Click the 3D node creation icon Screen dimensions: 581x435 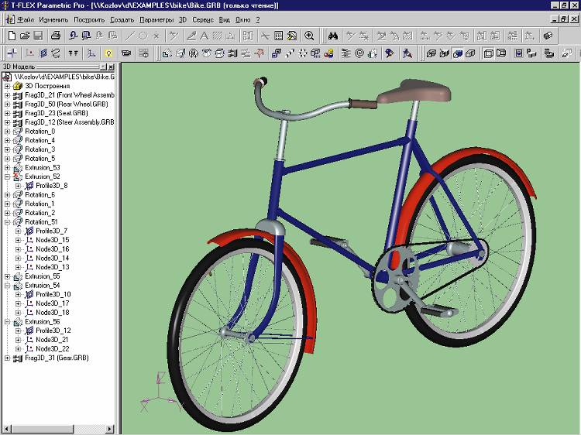click(30, 53)
